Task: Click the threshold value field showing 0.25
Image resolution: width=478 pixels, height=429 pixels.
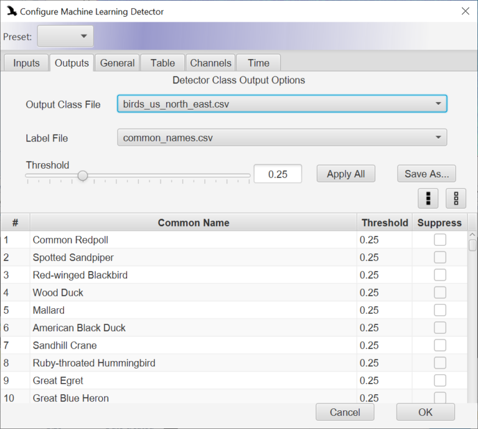Action: click(x=278, y=174)
